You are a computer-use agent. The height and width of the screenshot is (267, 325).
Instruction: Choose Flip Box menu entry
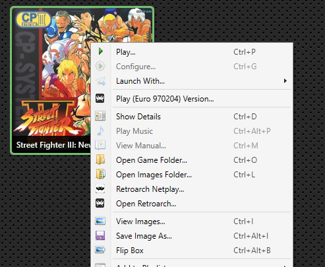(x=192, y=251)
